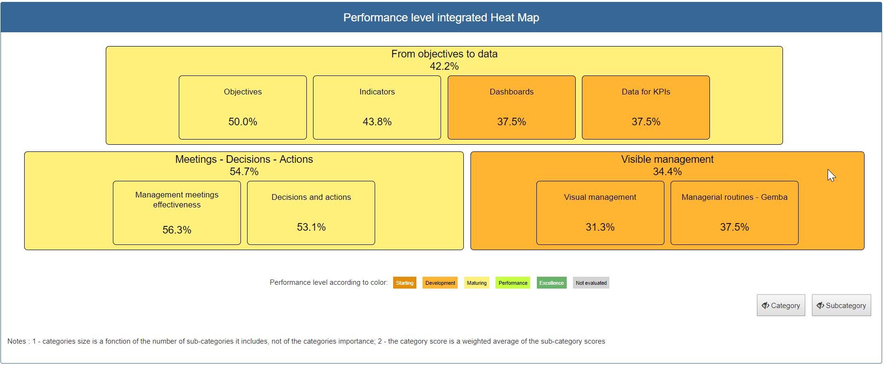Select the Performance legend swatch
This screenshot has height=365, width=884.
click(513, 282)
